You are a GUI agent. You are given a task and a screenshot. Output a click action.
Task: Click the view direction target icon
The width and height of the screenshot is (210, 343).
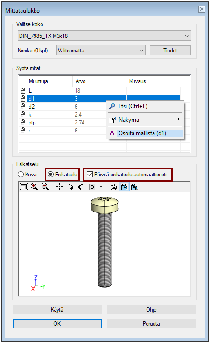coord(92,187)
